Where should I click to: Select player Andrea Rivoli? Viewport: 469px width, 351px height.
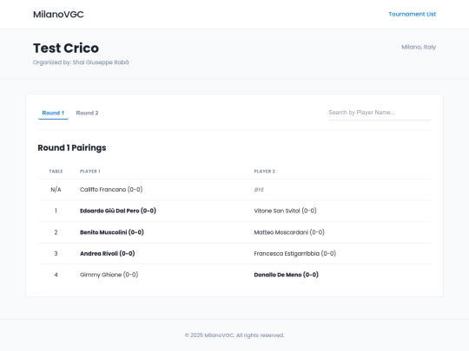point(108,253)
